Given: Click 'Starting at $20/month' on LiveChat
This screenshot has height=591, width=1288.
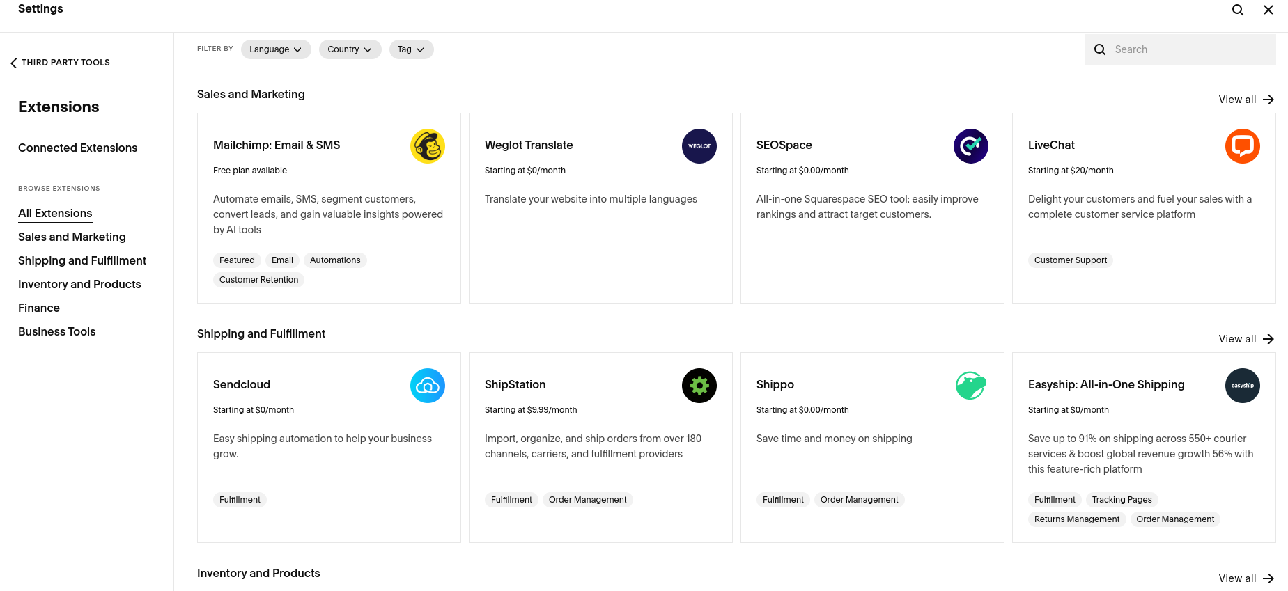Looking at the screenshot, I should click(1071, 171).
